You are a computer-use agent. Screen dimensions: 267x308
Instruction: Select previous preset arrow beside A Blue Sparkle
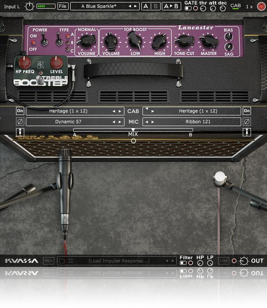(x=130, y=6)
